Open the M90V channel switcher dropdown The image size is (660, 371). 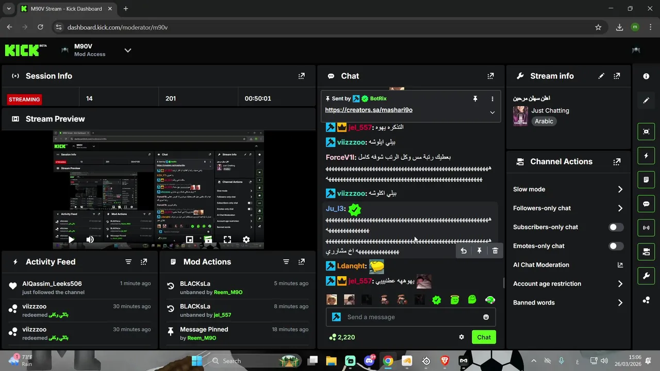tap(128, 50)
